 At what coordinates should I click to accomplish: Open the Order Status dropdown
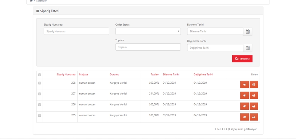(148, 31)
